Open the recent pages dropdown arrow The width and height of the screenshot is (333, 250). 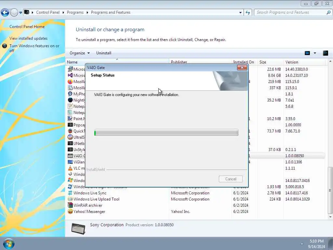pyautogui.click(x=20, y=13)
